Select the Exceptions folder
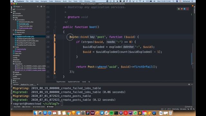 [19, 15]
